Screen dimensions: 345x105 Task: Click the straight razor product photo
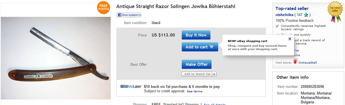56,58
